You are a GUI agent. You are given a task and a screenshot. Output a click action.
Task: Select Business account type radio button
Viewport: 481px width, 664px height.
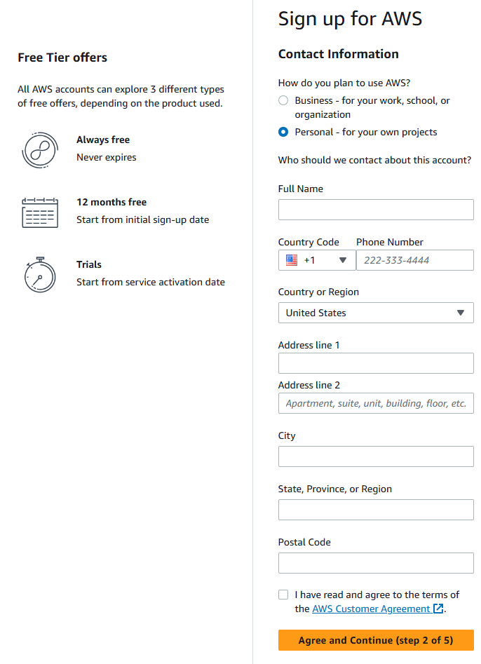click(x=283, y=100)
